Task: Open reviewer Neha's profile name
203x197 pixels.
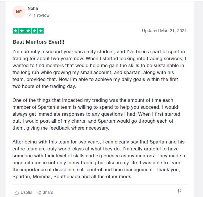Action: (33, 8)
